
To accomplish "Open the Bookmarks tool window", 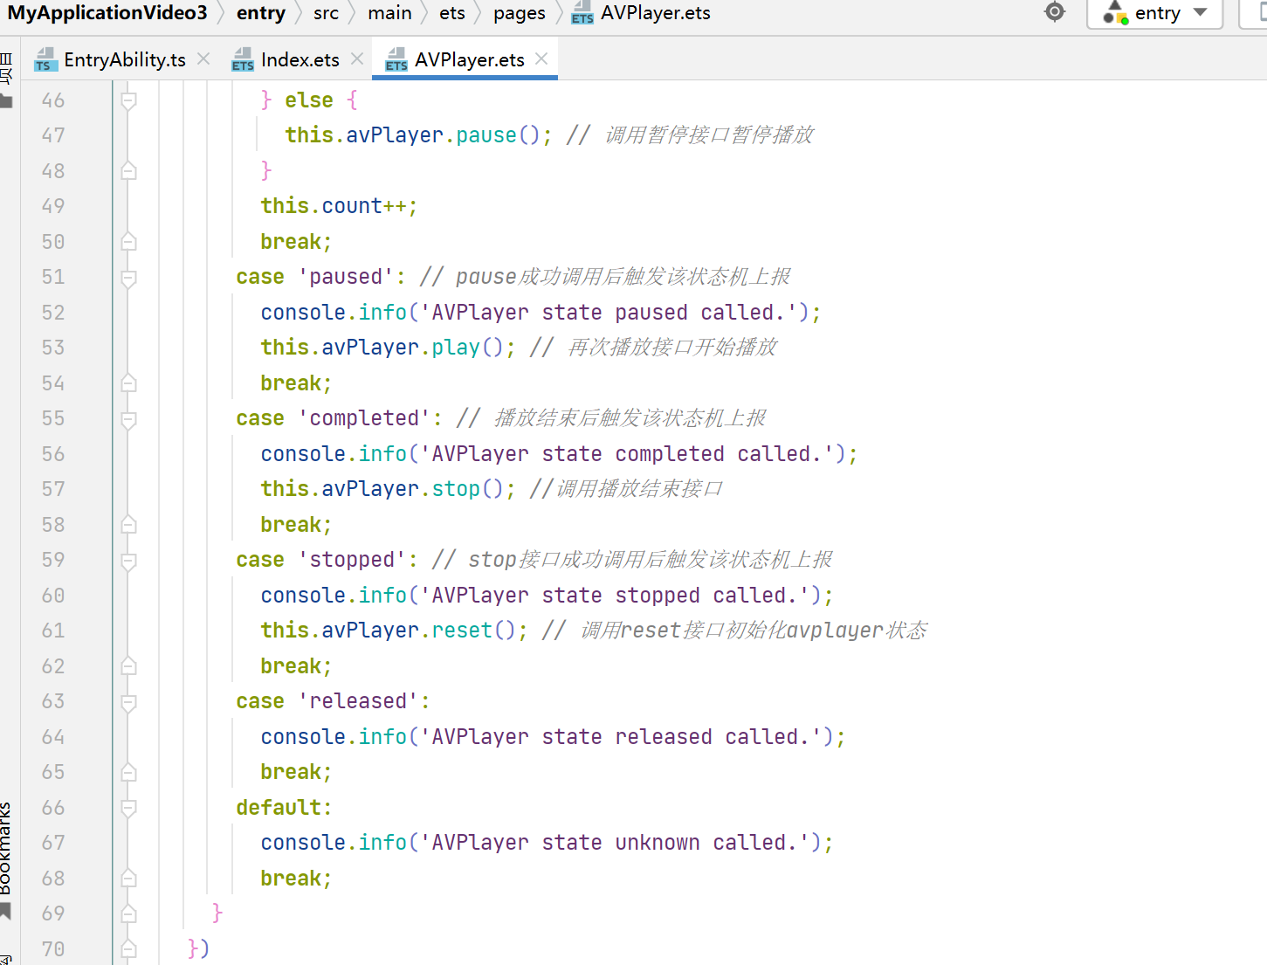I will click(x=6, y=848).
